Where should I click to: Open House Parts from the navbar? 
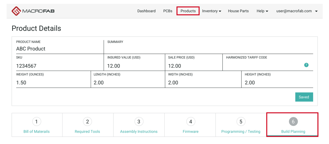pos(238,11)
